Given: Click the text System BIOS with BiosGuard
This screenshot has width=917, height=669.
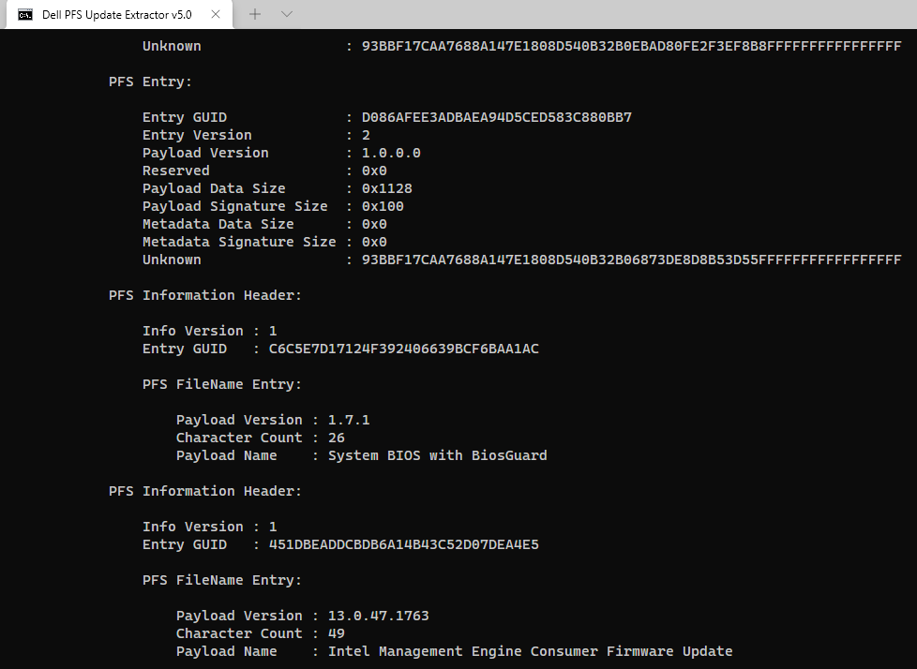Looking at the screenshot, I should [x=438, y=455].
